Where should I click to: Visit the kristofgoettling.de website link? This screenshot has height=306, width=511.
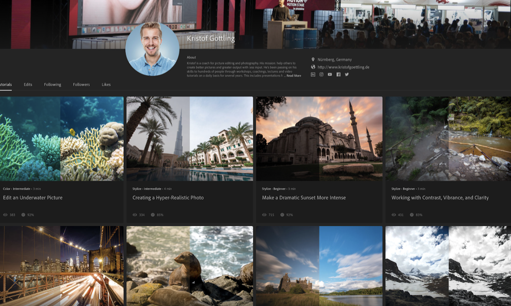[x=343, y=67]
